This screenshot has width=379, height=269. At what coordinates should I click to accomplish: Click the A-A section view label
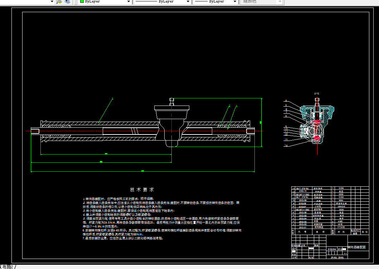(317, 93)
